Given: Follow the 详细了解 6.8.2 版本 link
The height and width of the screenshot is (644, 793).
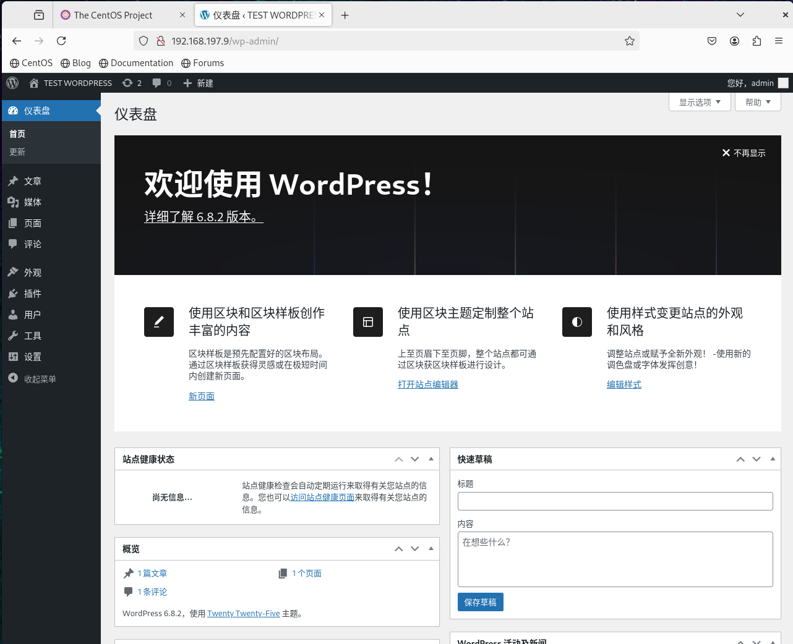Looking at the screenshot, I should [x=204, y=217].
